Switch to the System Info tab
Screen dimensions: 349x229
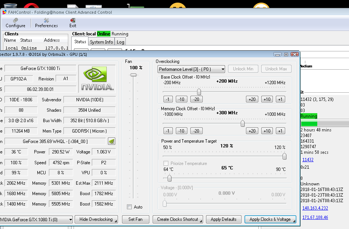point(101,42)
